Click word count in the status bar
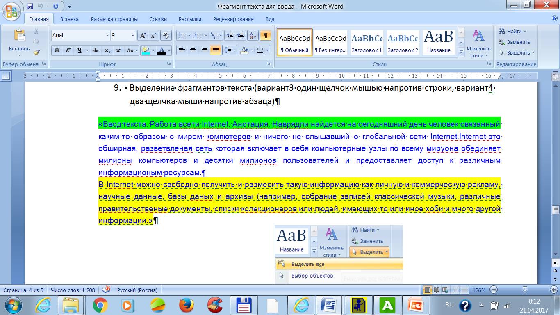 (73, 290)
